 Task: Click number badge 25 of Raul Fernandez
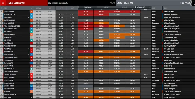click(31, 20)
